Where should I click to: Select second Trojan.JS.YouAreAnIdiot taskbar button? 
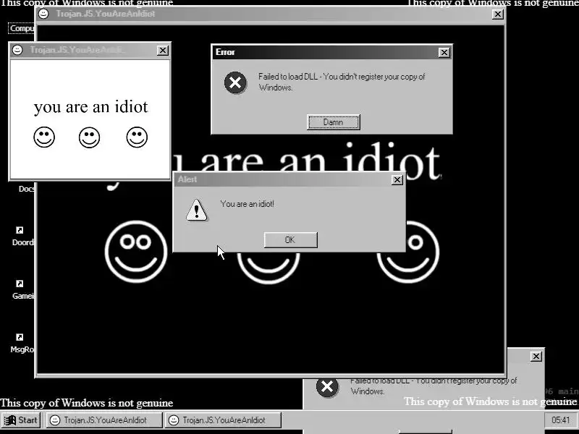click(x=223, y=420)
